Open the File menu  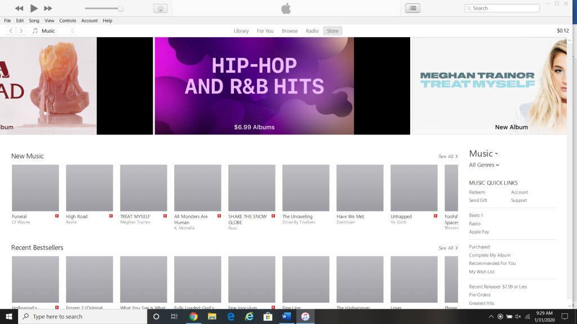(7, 21)
